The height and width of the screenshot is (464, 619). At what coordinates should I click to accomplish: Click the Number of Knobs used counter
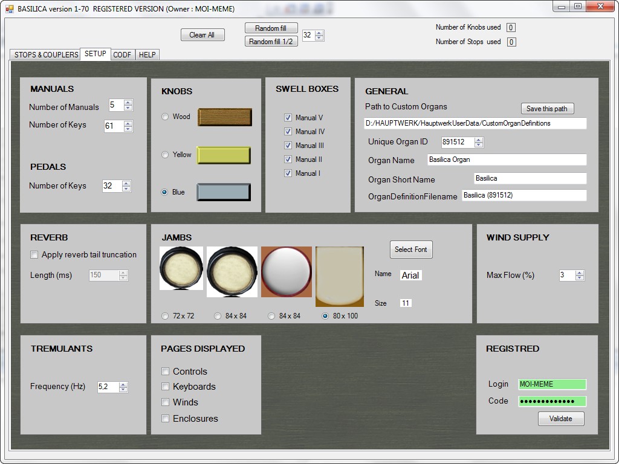[511, 28]
